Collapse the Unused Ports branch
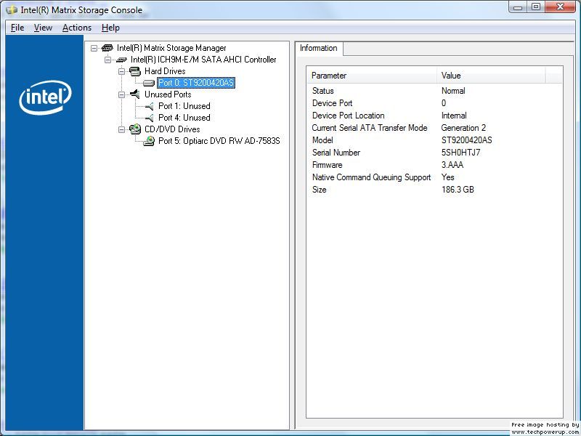The width and height of the screenshot is (581, 436). tap(121, 94)
